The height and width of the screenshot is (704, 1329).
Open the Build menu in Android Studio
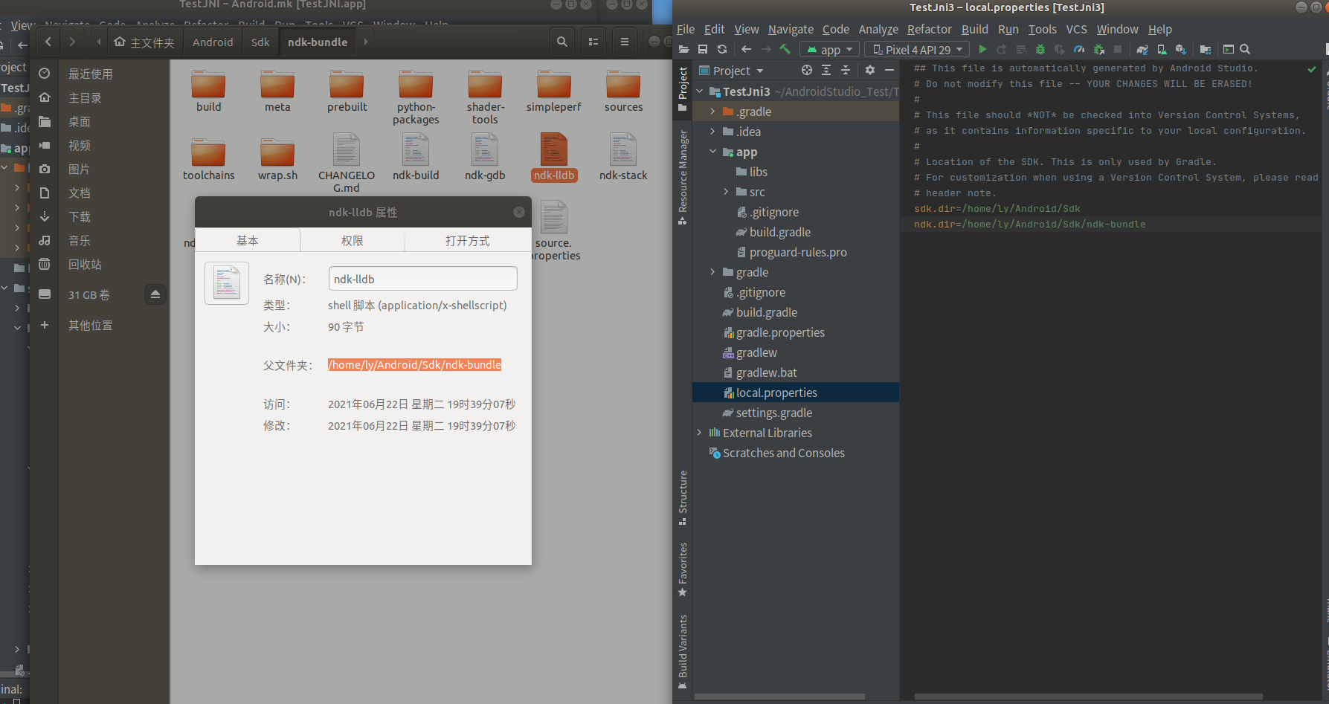click(x=974, y=29)
